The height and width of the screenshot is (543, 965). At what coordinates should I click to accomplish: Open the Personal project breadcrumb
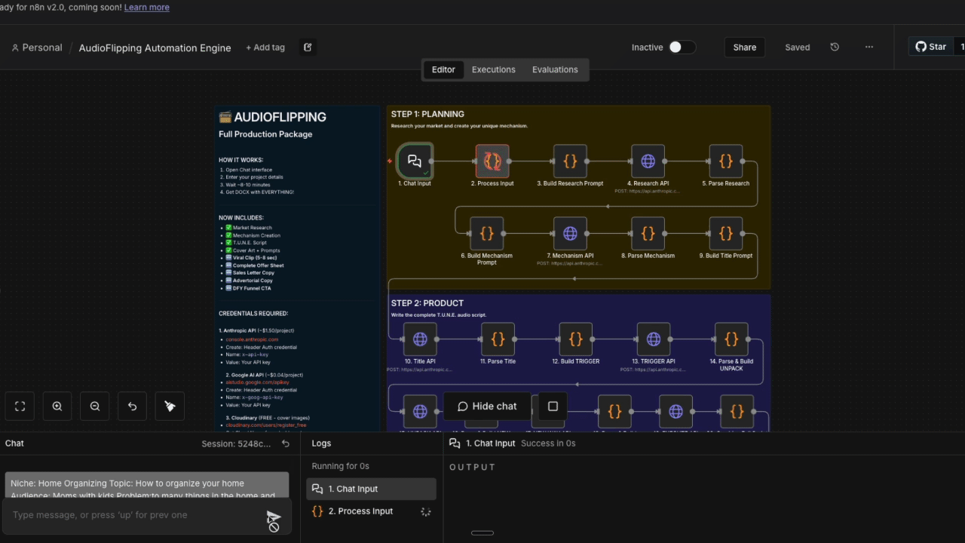pyautogui.click(x=37, y=48)
